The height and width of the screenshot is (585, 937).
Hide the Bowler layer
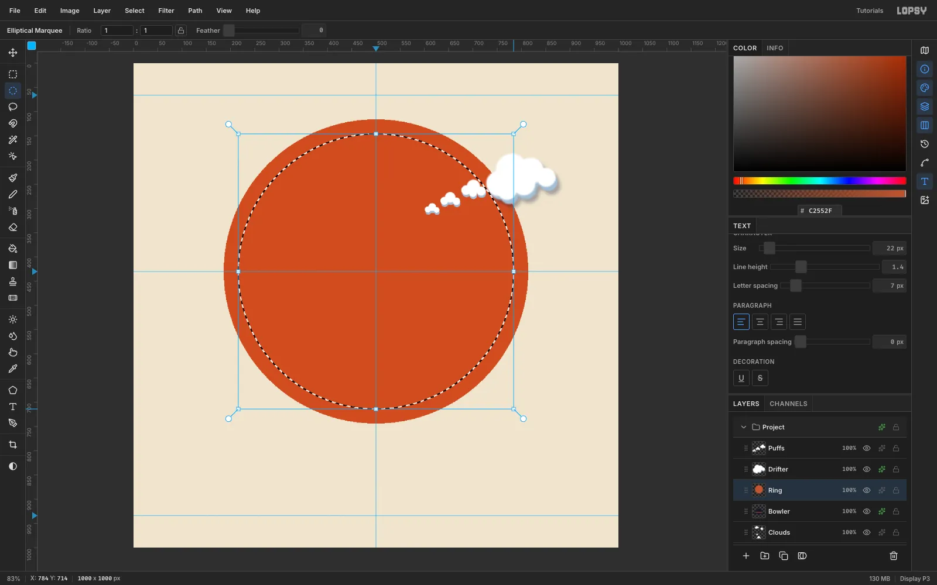pos(867,511)
